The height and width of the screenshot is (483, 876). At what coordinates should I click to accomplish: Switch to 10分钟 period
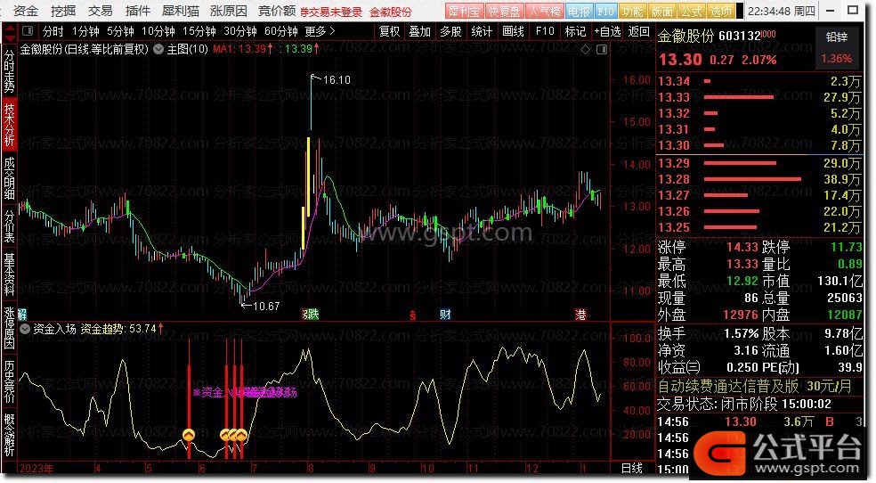point(158,31)
